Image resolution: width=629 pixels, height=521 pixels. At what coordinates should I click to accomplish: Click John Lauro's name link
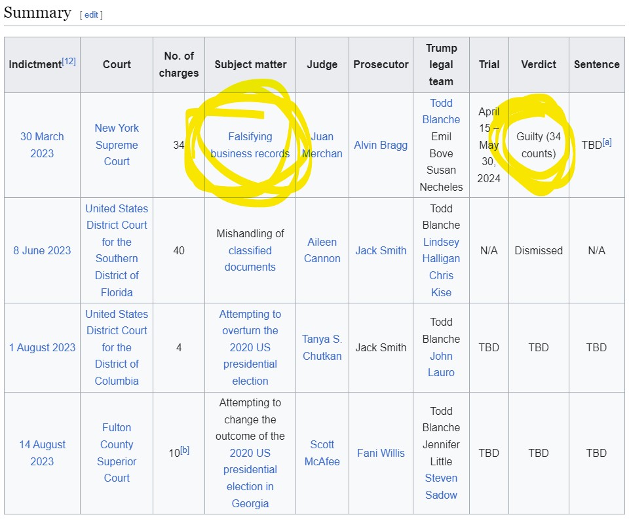441,364
